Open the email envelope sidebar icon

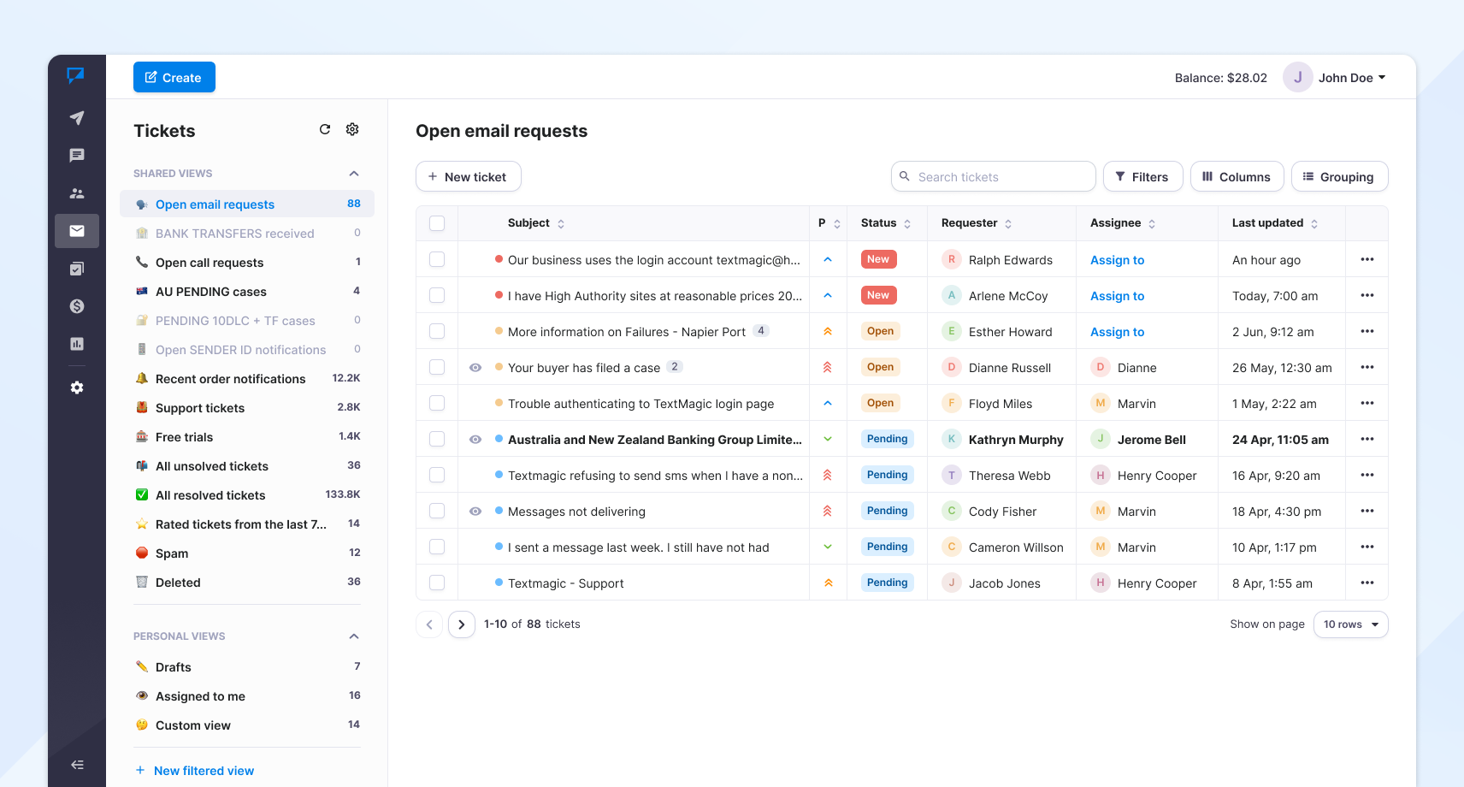[x=77, y=231]
